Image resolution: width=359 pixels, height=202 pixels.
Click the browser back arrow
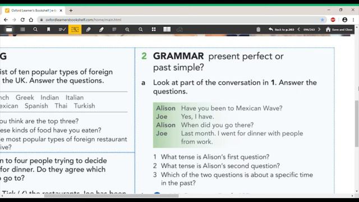click(x=6, y=20)
